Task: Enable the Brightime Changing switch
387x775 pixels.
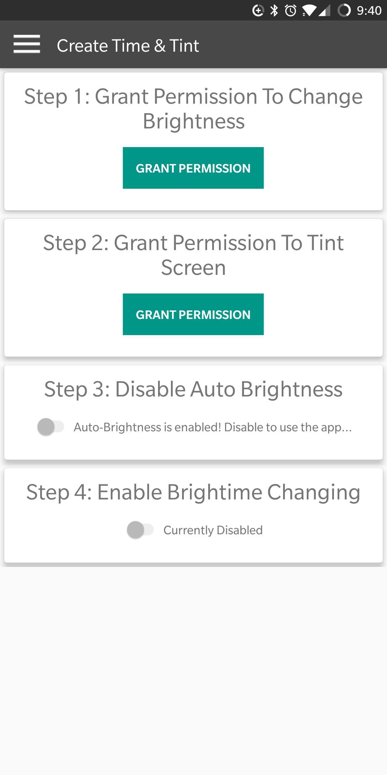Action: point(140,530)
